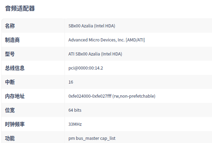Click the (rw,non-prefetchable) text
The height and width of the screenshot is (143, 212).
[134, 96]
